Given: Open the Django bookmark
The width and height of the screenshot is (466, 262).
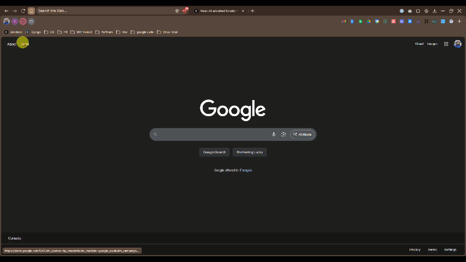Looking at the screenshot, I should tap(33, 32).
